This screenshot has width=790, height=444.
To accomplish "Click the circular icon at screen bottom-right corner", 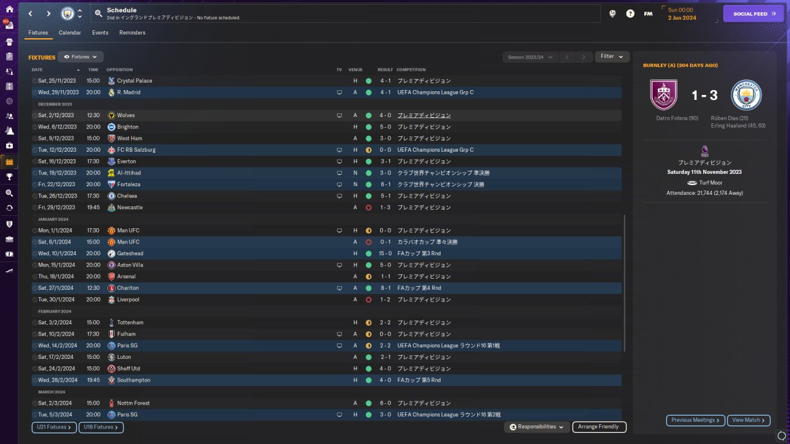I will [782, 436].
